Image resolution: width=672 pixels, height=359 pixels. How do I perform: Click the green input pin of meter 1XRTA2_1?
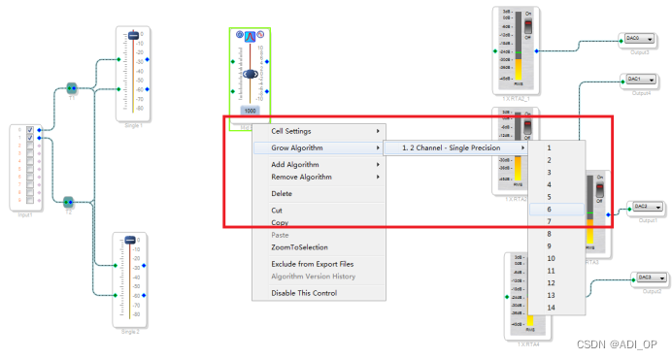point(495,51)
